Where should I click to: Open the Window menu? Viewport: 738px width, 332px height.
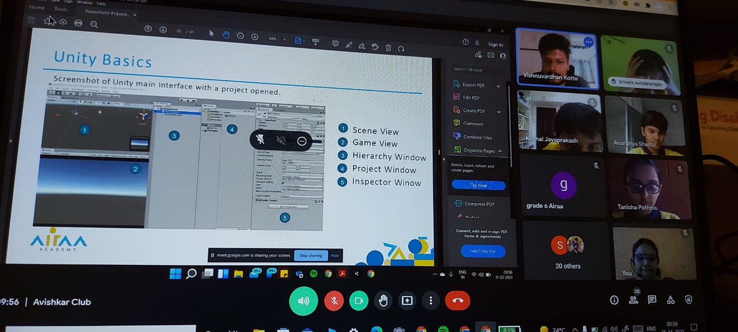84,3
